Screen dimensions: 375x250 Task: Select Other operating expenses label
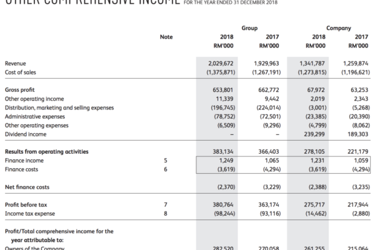point(37,126)
